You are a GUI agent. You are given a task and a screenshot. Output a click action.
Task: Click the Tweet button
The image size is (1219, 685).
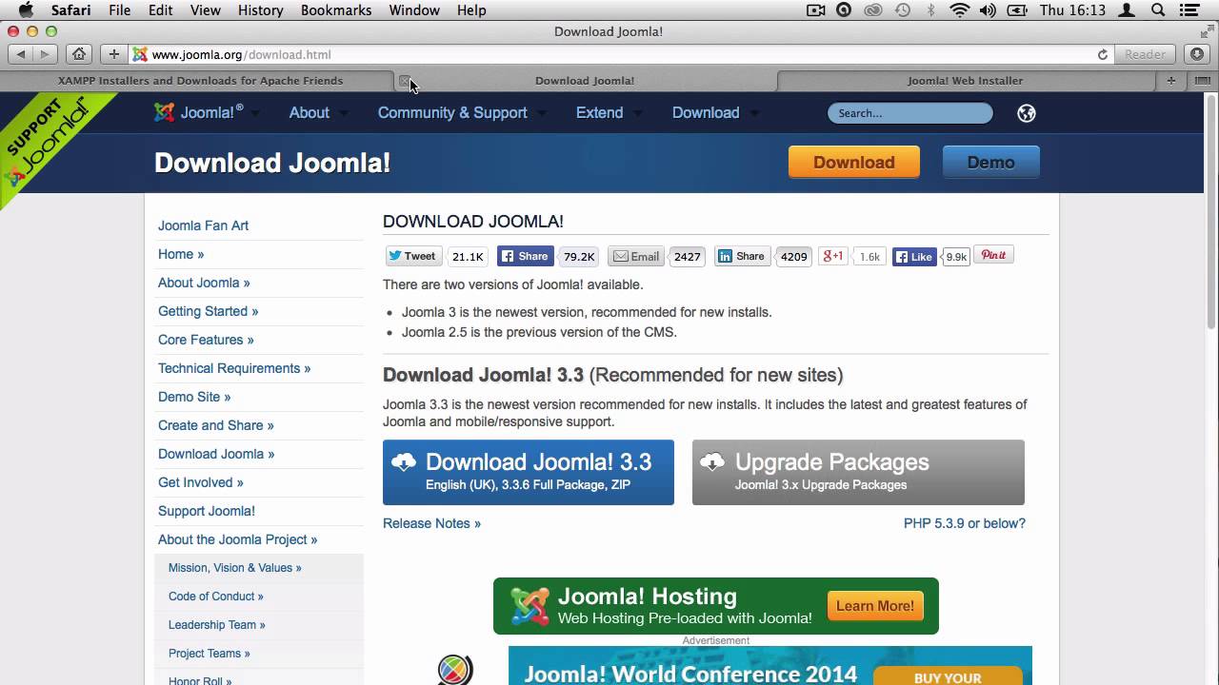pyautogui.click(x=412, y=256)
